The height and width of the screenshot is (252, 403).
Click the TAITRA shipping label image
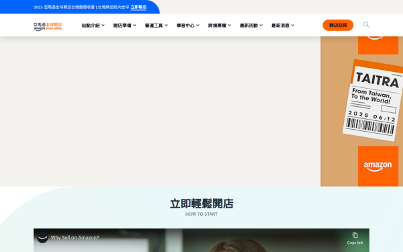tap(373, 100)
